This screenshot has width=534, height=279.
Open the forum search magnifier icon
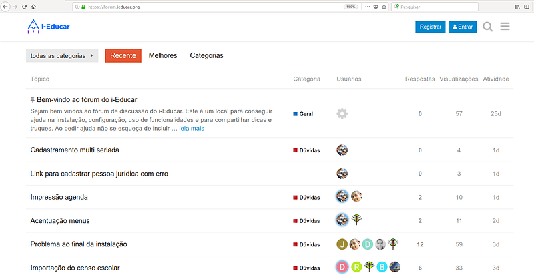coord(487,27)
